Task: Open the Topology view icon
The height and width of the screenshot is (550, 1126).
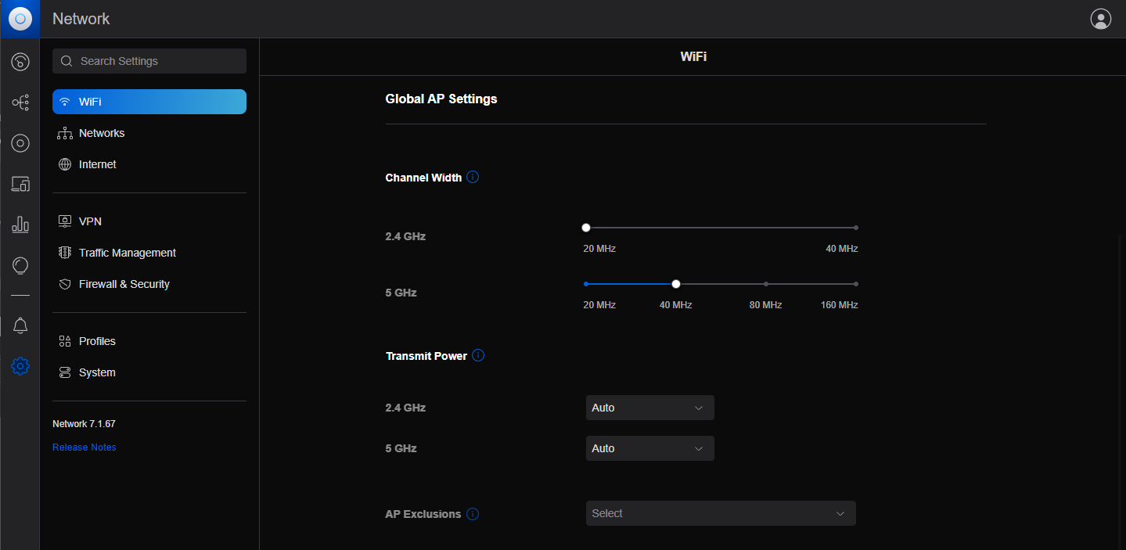Action: click(20, 102)
